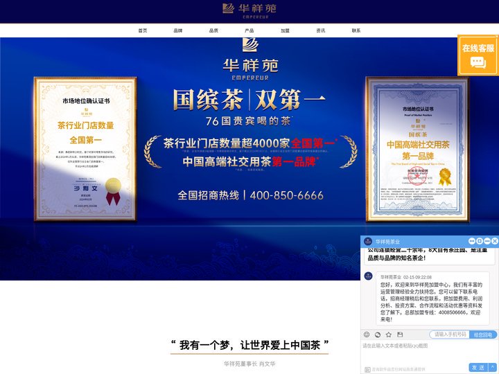Viewport: 499px width, 374px height.
Task: Click the 发送 button in chat
Action: 478,367
